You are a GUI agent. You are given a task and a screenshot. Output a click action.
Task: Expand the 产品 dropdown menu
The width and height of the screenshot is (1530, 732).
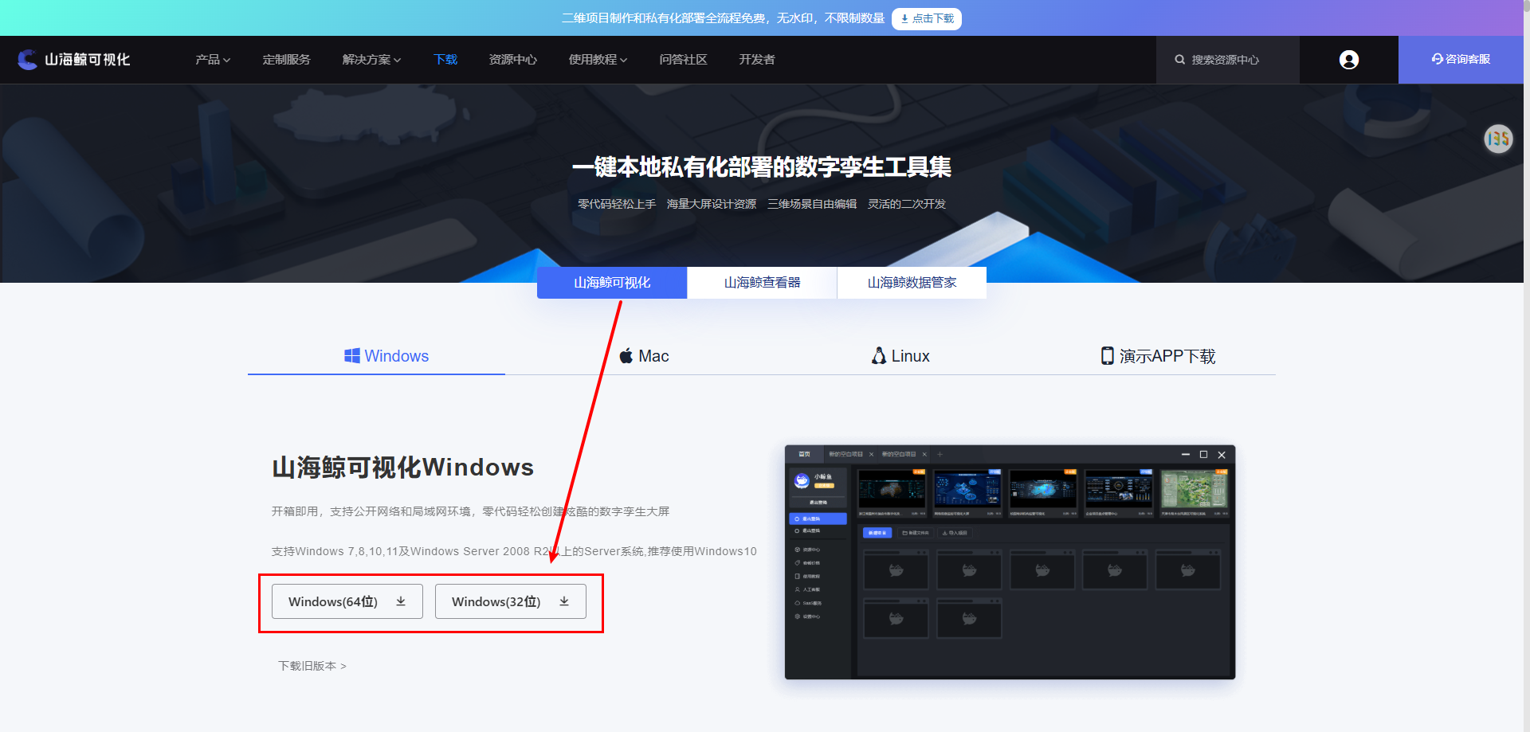click(213, 60)
